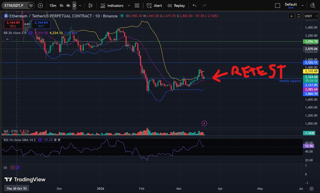The image size is (320, 193).
Task: Click the plus icon to add a symbol
Action: [40, 5]
